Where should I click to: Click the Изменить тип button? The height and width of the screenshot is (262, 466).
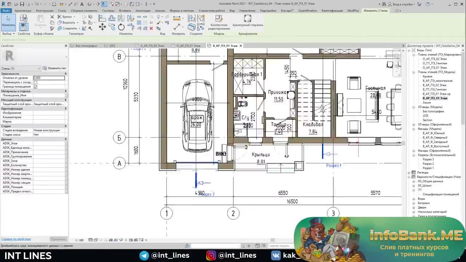point(55,68)
